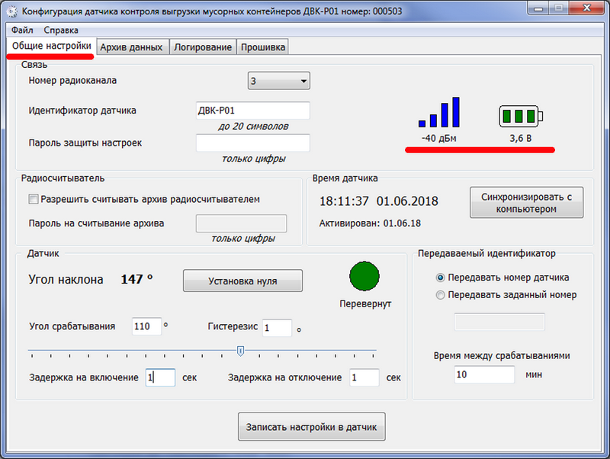Click the Гистерезис value field

pos(277,328)
